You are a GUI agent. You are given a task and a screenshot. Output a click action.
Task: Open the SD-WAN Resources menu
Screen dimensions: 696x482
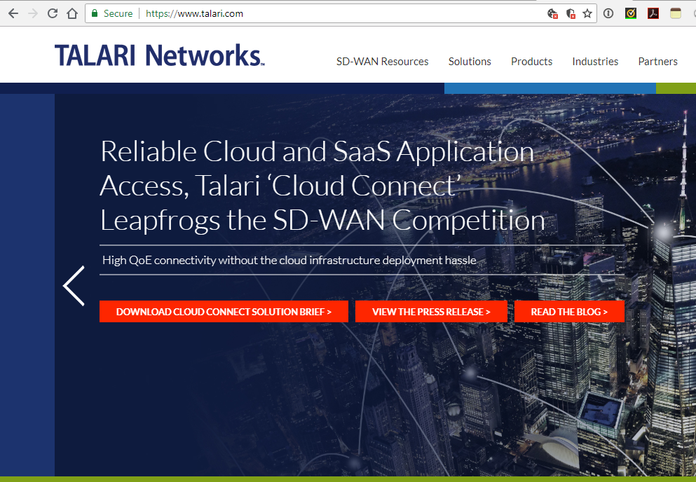382,61
